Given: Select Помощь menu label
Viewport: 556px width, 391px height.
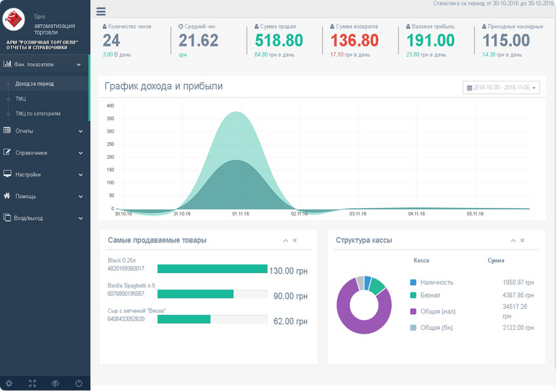Looking at the screenshot, I should (x=25, y=196).
